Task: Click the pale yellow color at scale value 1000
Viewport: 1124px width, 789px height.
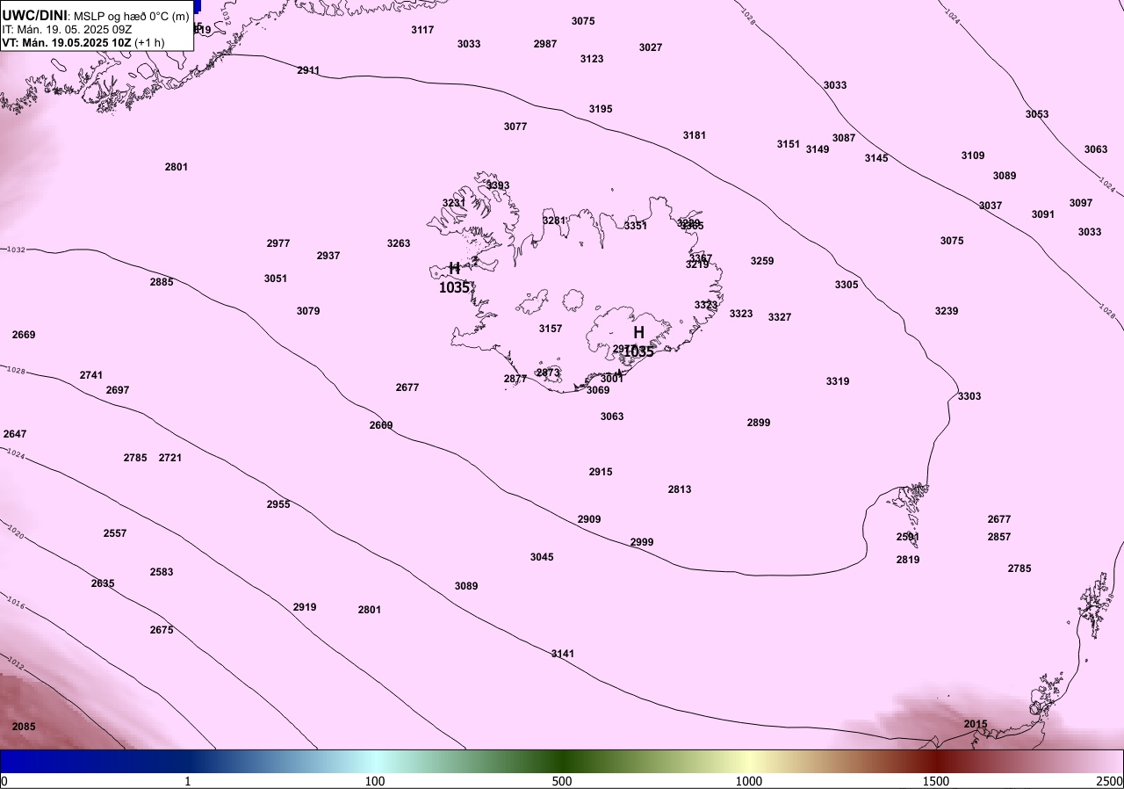Action: pyautogui.click(x=748, y=761)
